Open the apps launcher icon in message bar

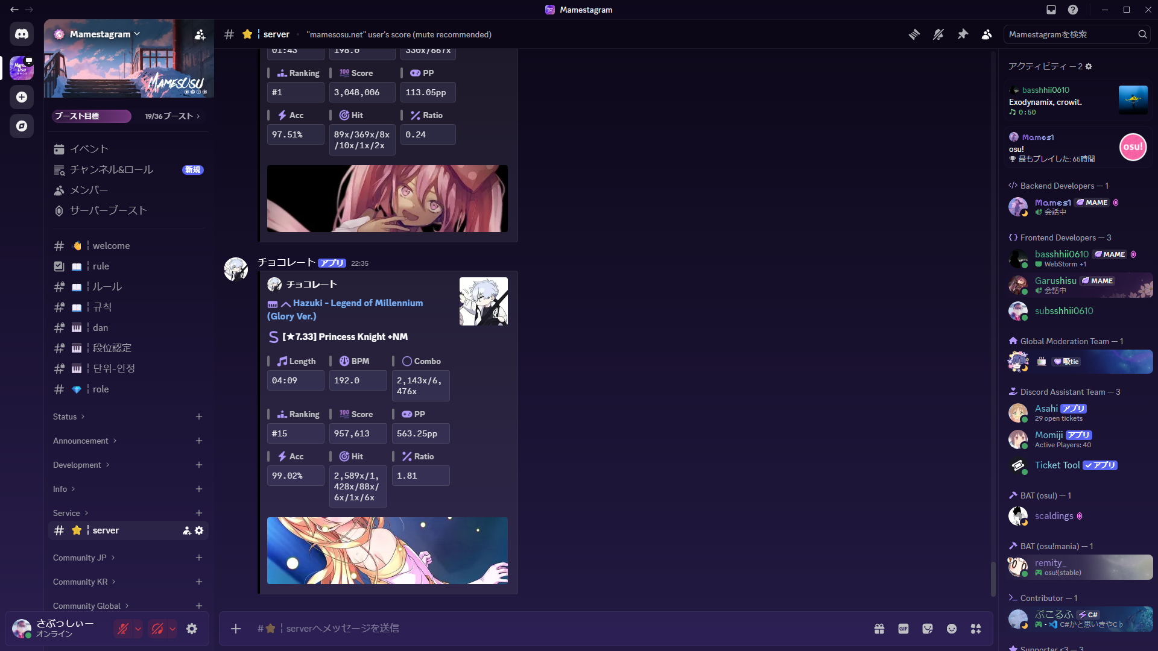976,629
